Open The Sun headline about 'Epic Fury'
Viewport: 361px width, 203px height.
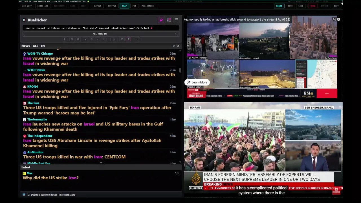click(97, 110)
